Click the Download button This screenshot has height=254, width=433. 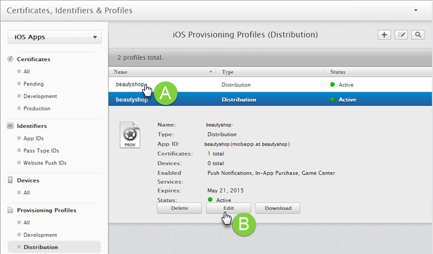point(278,208)
